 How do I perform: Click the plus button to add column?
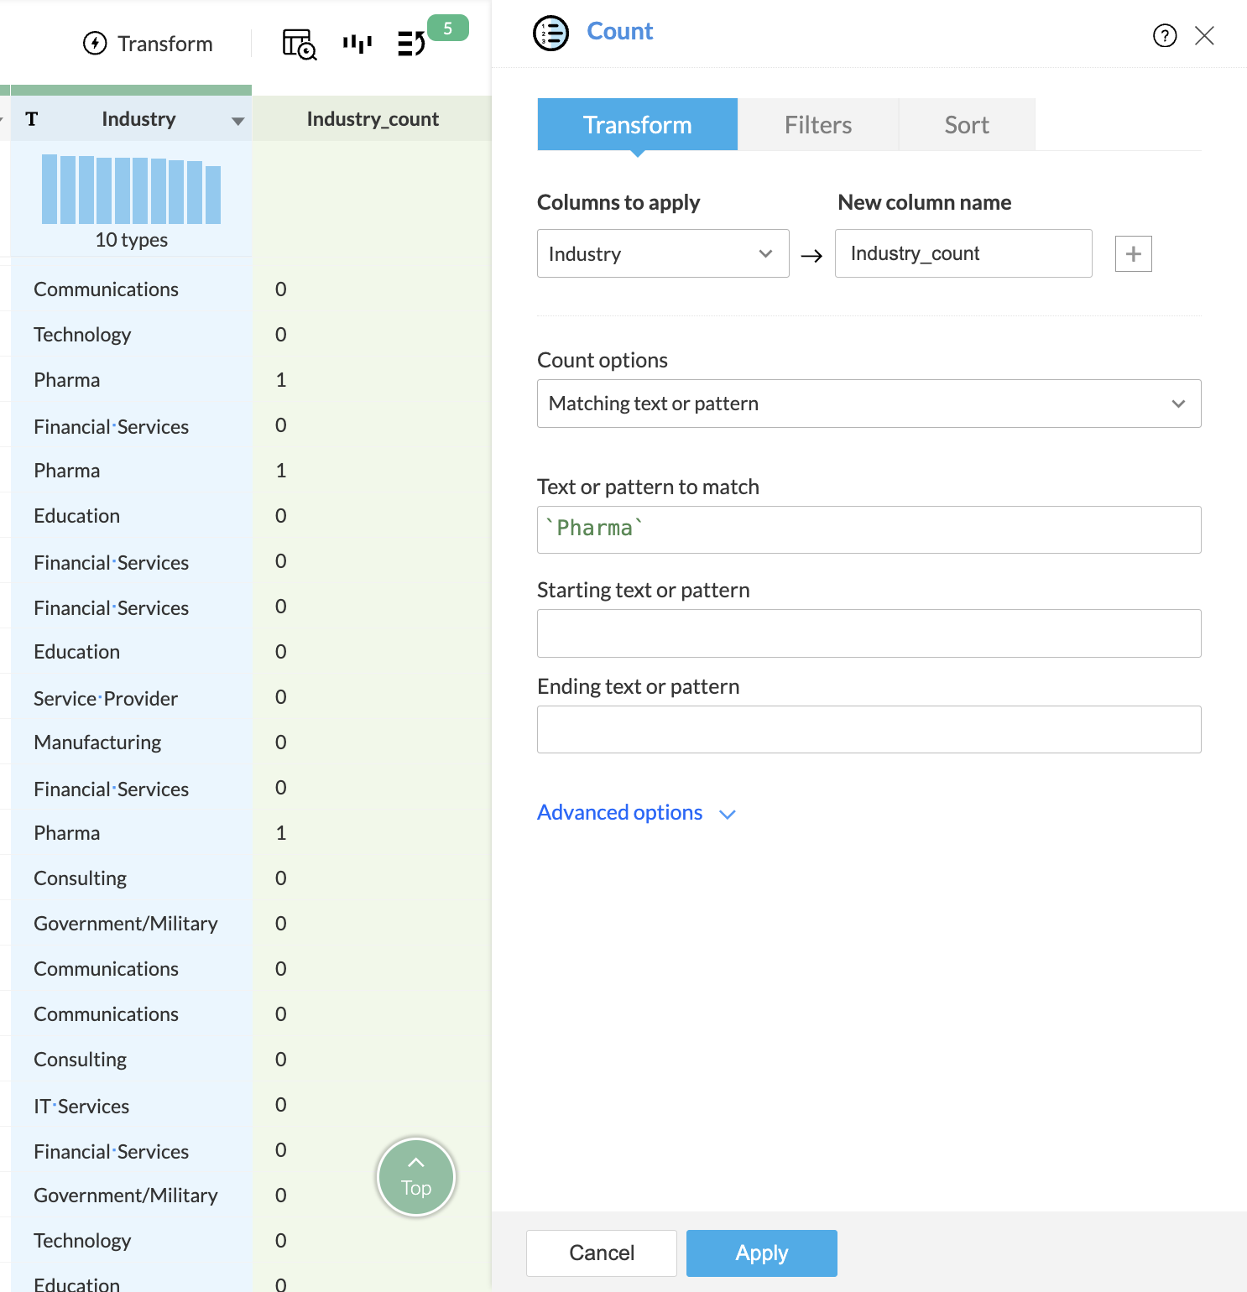coord(1133,253)
